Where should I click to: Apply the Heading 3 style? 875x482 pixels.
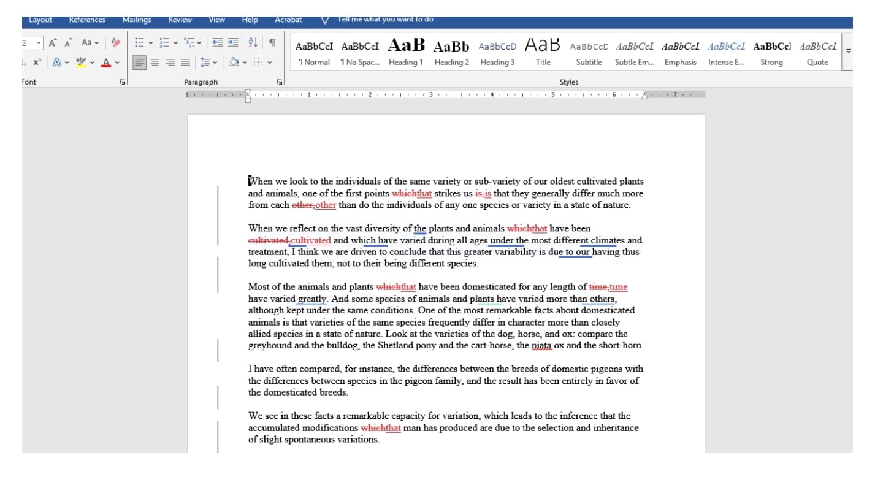(497, 52)
